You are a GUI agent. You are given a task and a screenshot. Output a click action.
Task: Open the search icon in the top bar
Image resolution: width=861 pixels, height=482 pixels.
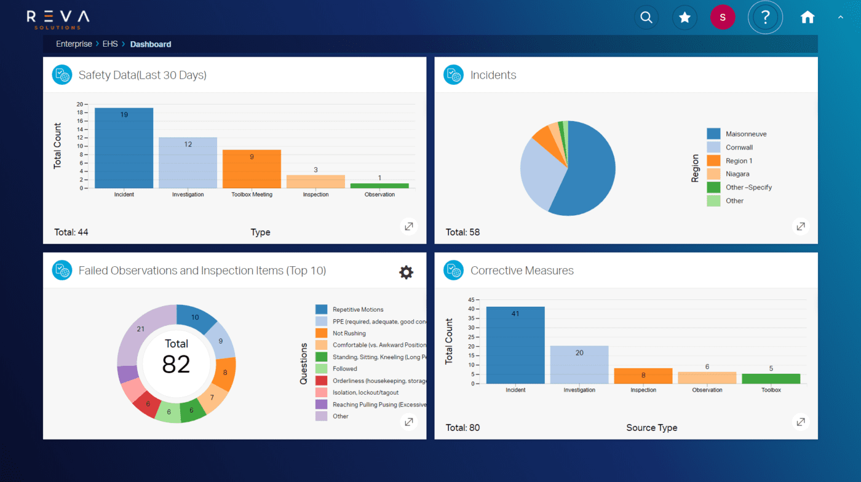coord(646,17)
